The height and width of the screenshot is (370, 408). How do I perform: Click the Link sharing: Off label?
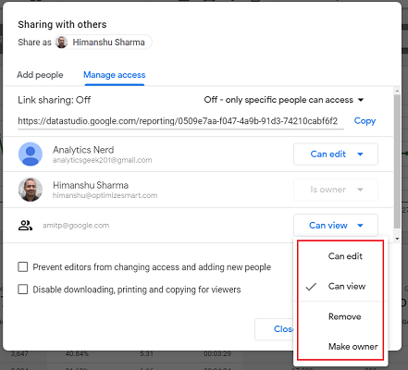coord(55,100)
